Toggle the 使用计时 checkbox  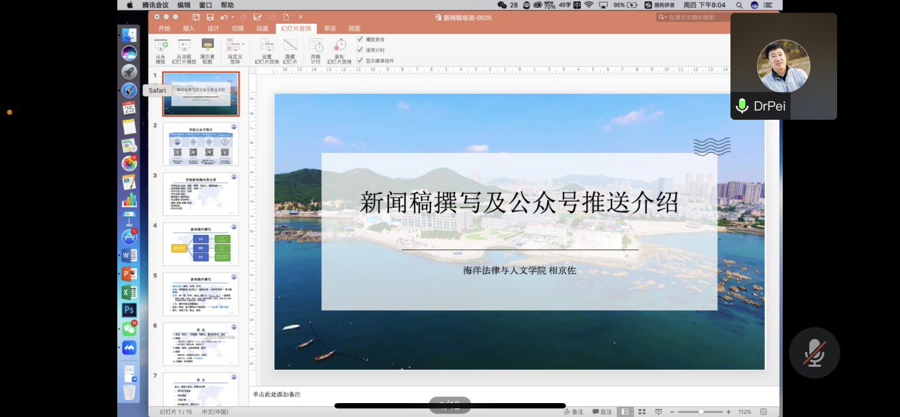coord(360,50)
